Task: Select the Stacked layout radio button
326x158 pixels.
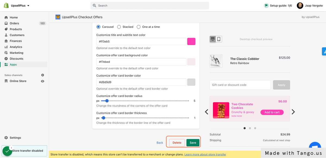Action: (x=119, y=27)
